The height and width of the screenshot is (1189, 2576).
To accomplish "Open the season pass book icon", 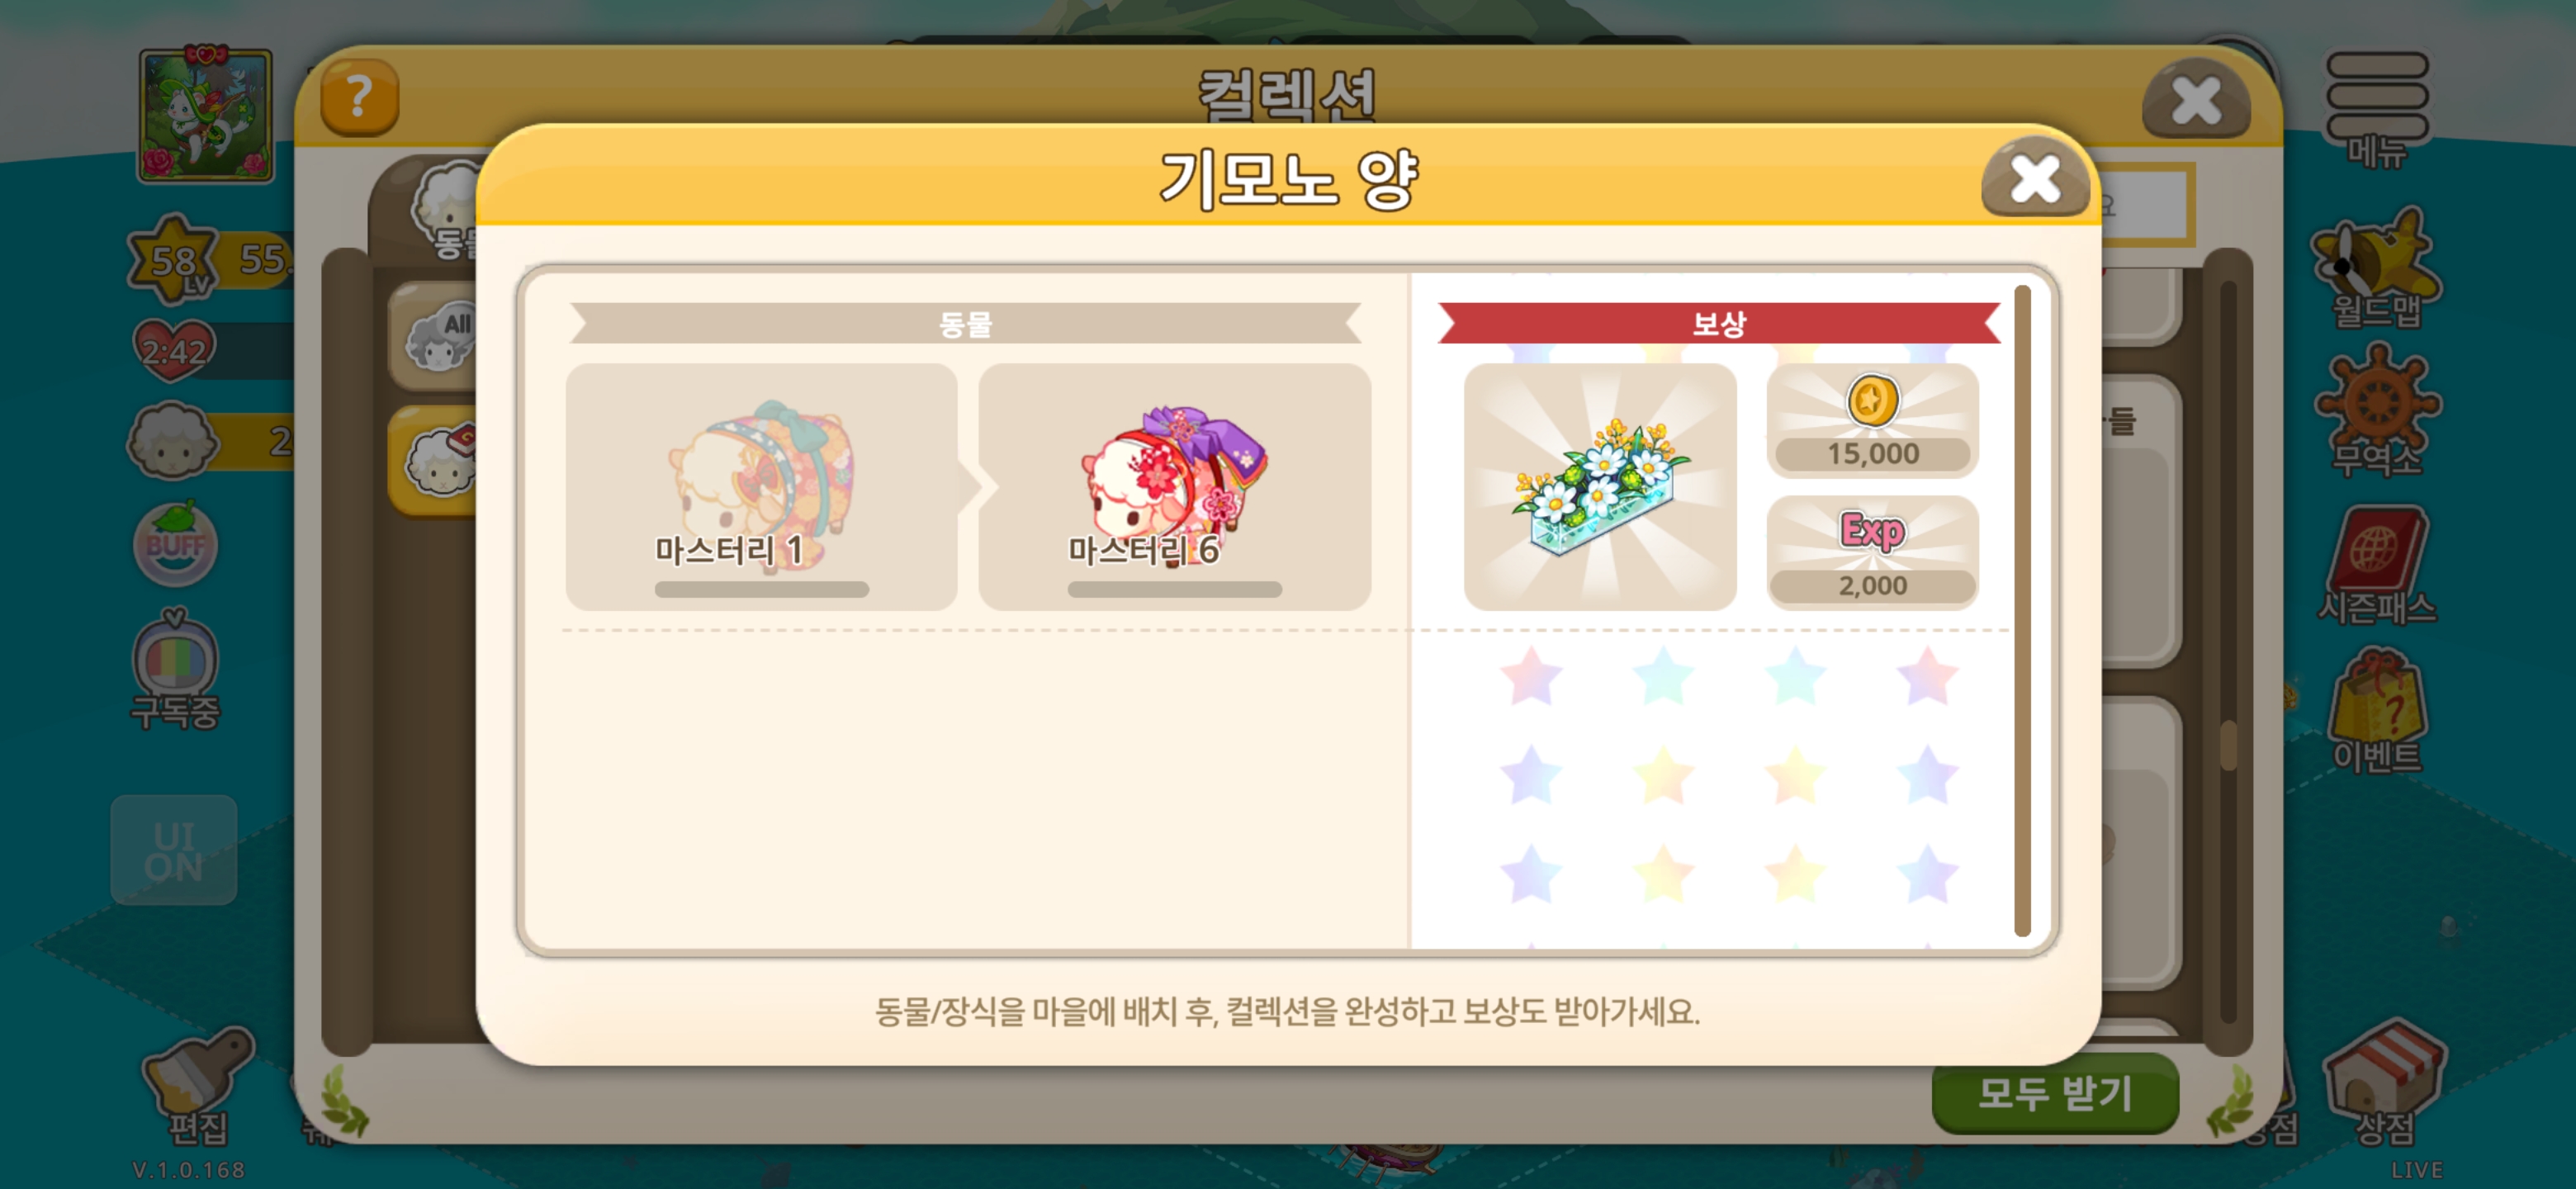I will (x=2376, y=565).
